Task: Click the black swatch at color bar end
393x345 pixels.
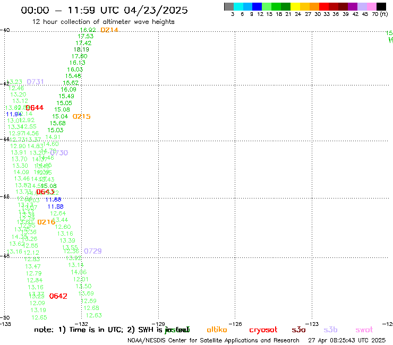Action: (x=381, y=6)
